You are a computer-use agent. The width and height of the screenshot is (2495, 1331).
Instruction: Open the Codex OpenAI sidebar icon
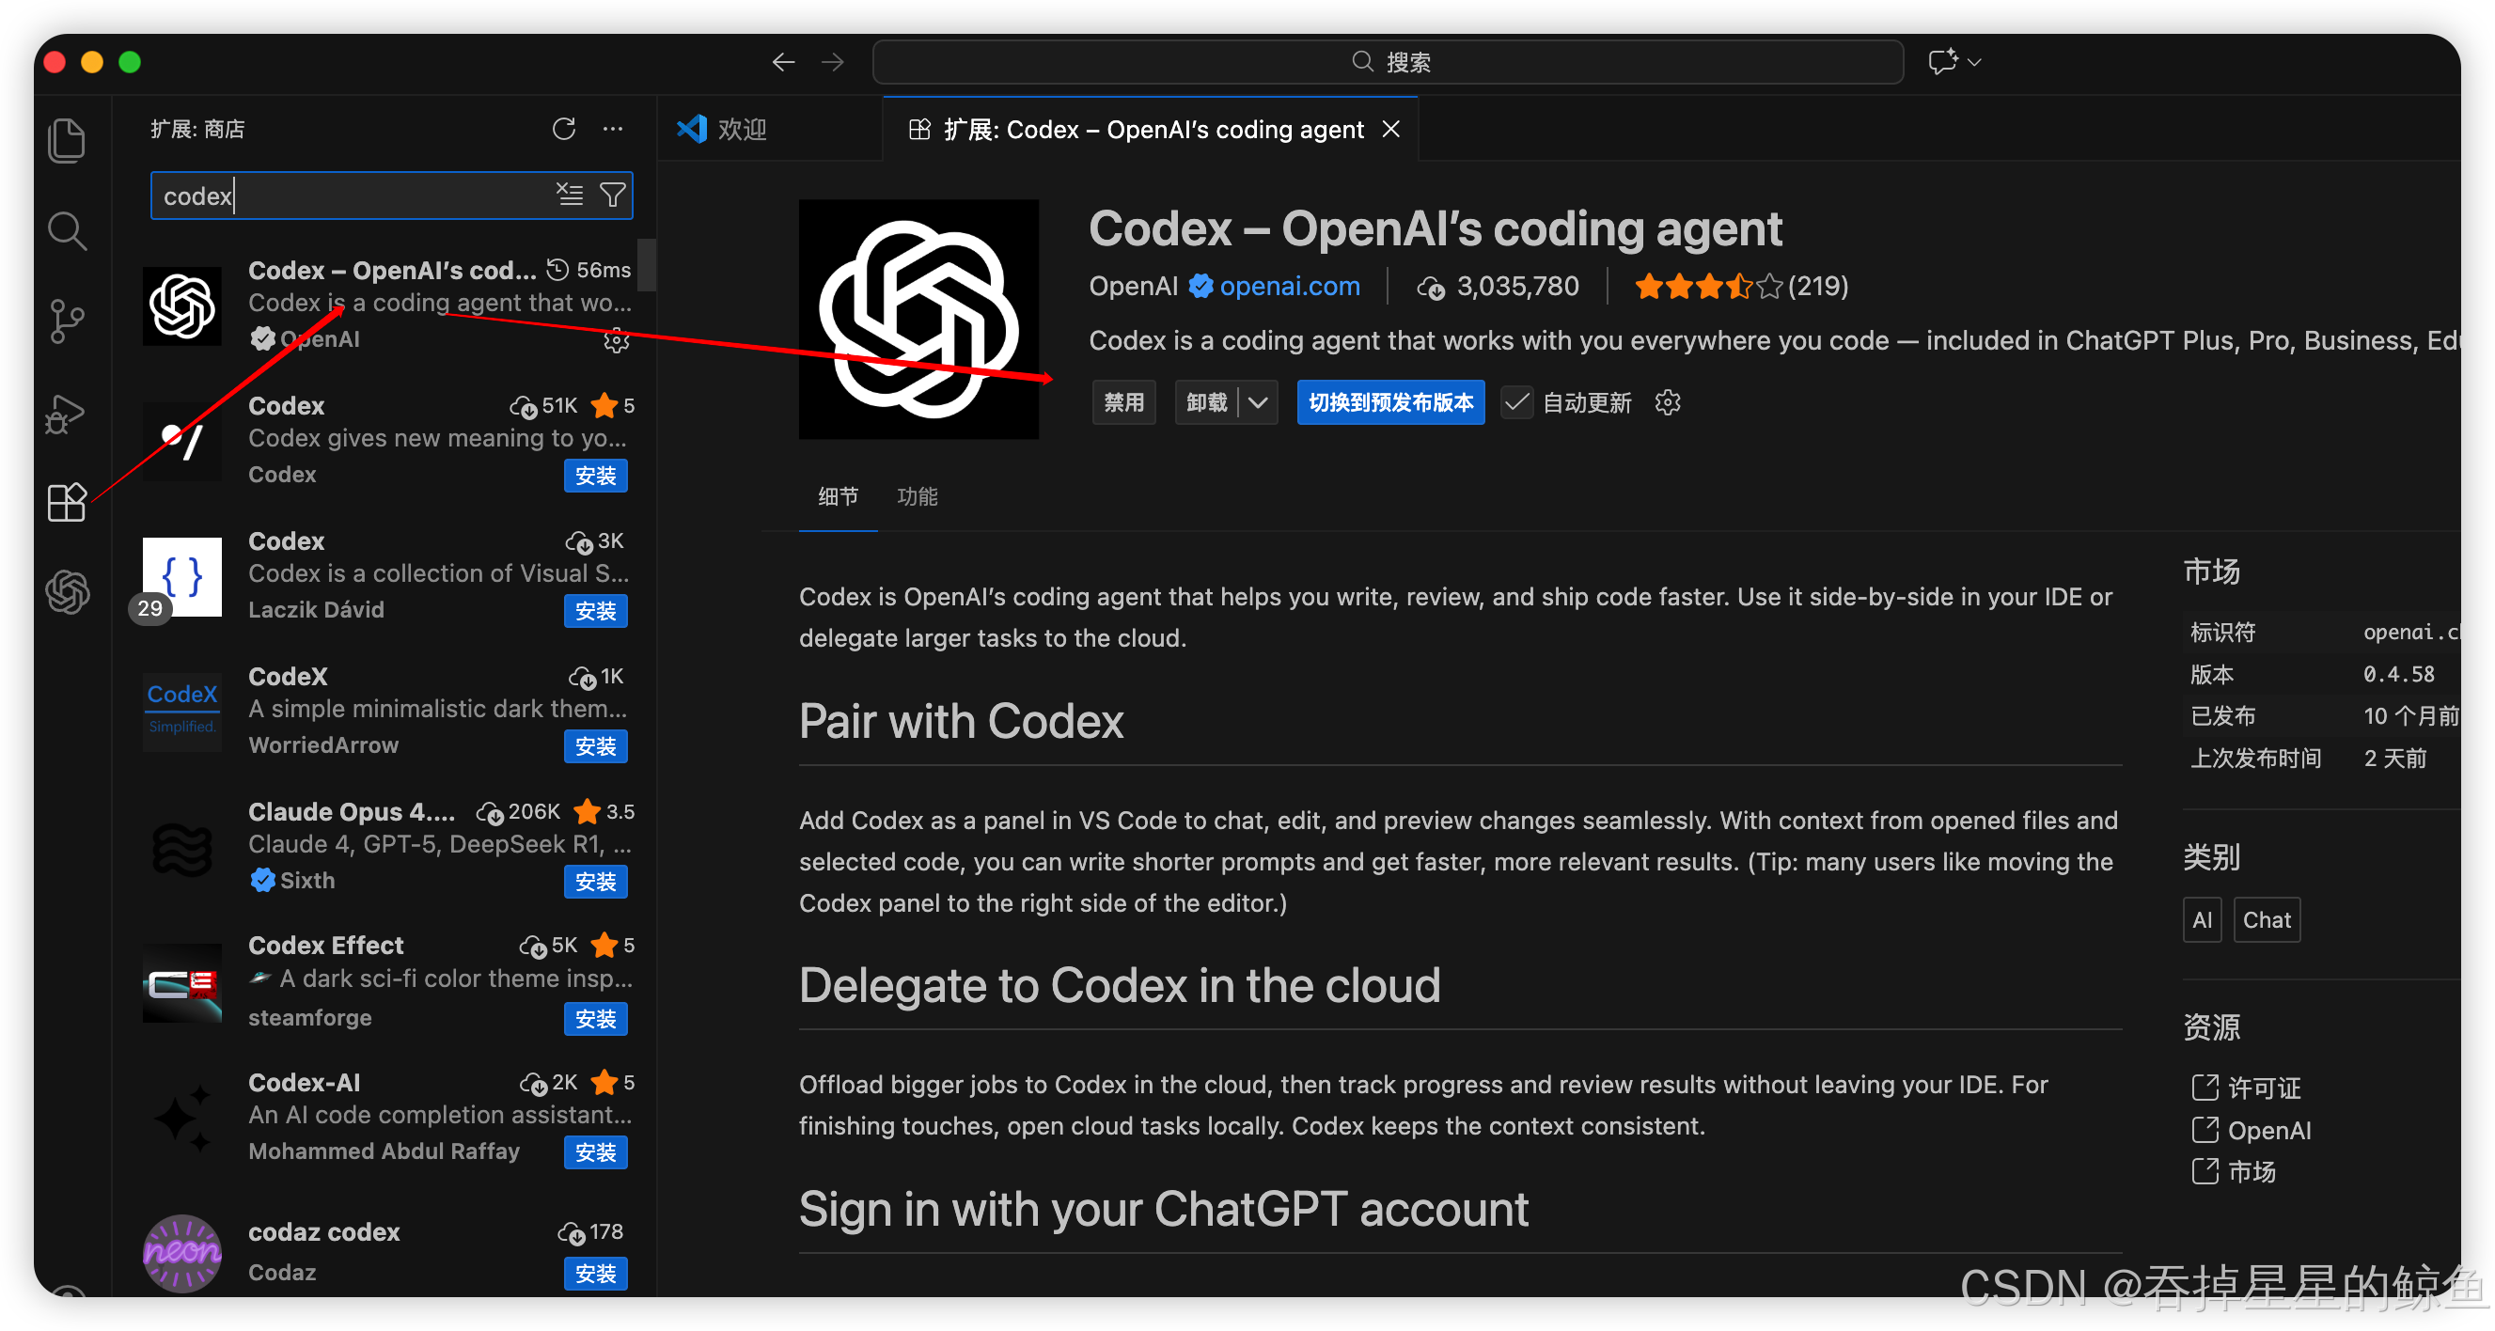68,592
